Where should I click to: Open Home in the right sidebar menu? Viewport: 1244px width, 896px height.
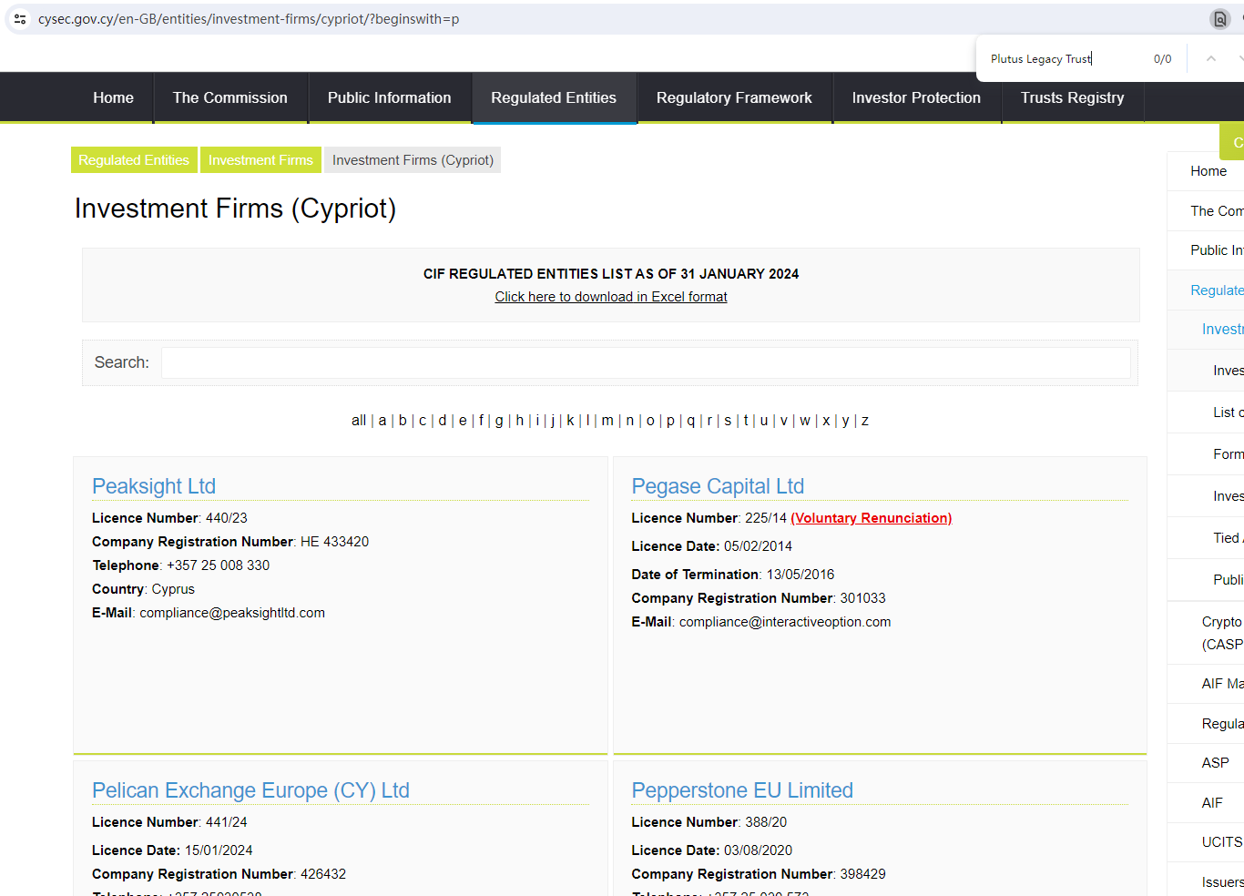pyautogui.click(x=1208, y=171)
